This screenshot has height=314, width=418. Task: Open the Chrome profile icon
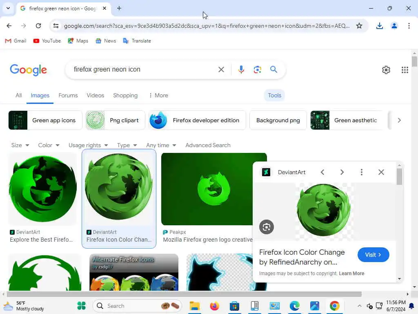(x=394, y=26)
